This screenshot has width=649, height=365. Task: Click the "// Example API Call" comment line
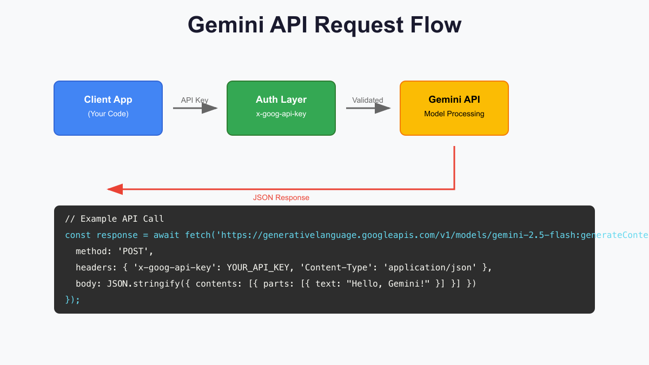(x=114, y=219)
